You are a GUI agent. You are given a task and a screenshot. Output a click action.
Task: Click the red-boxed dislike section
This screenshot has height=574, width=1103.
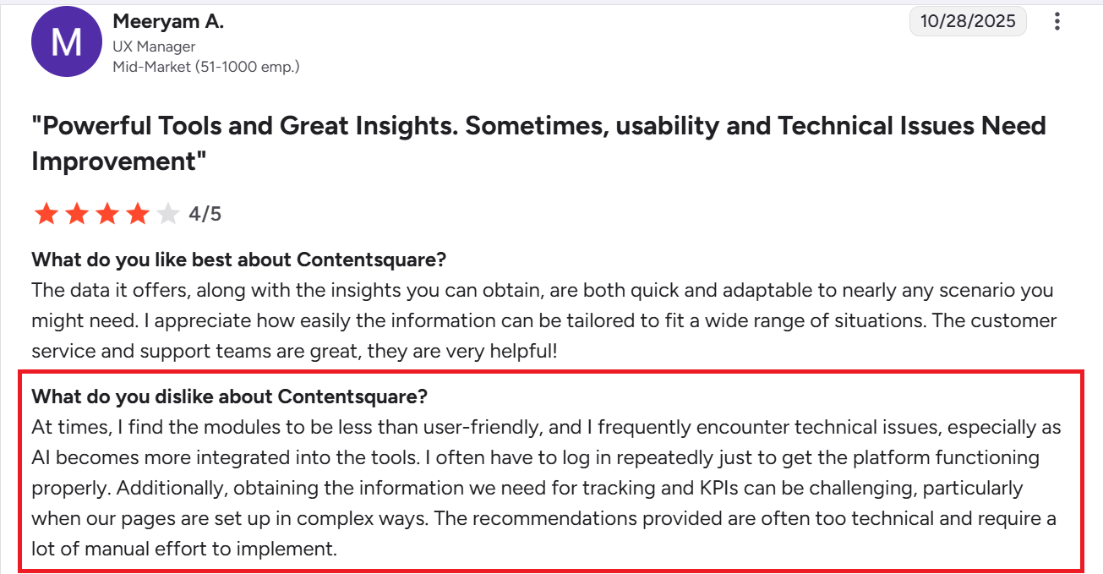point(549,469)
